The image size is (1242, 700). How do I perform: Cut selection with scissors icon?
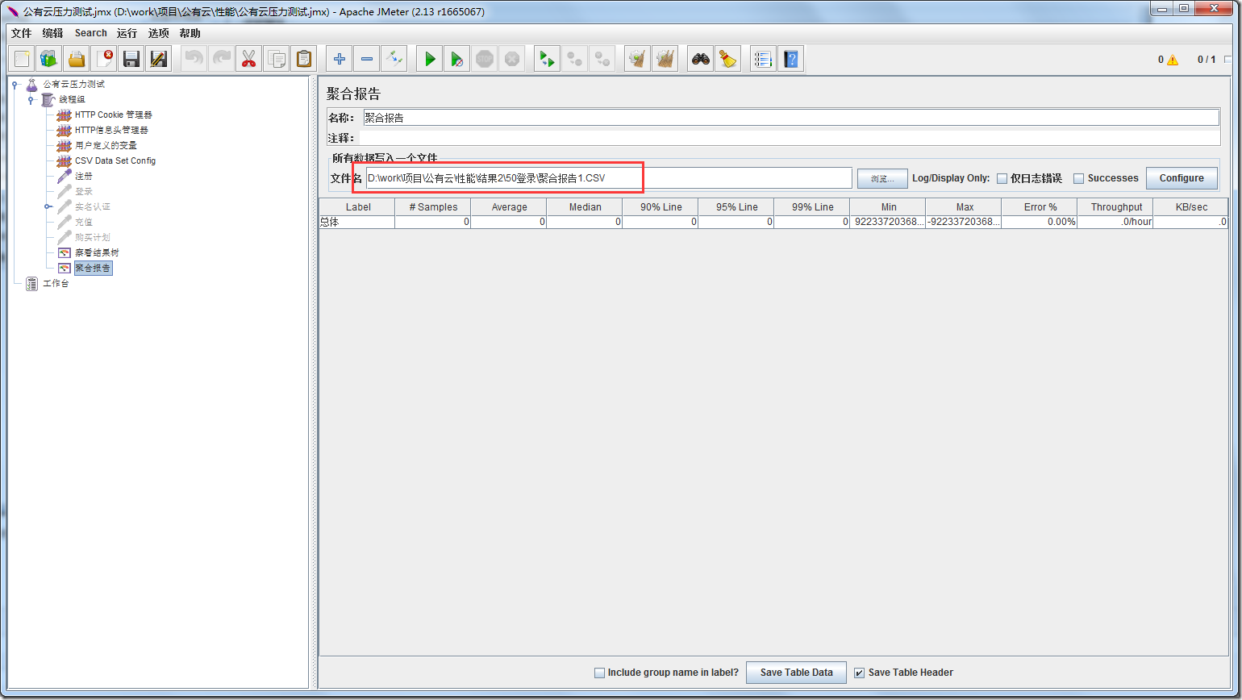click(x=248, y=59)
